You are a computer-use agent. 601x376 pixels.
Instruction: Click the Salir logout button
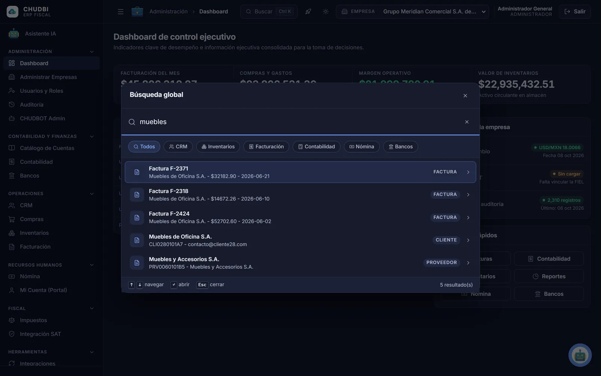(x=575, y=12)
